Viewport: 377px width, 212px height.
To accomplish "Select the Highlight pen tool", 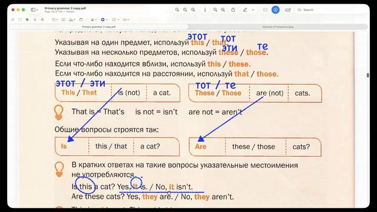I will click(x=245, y=10).
